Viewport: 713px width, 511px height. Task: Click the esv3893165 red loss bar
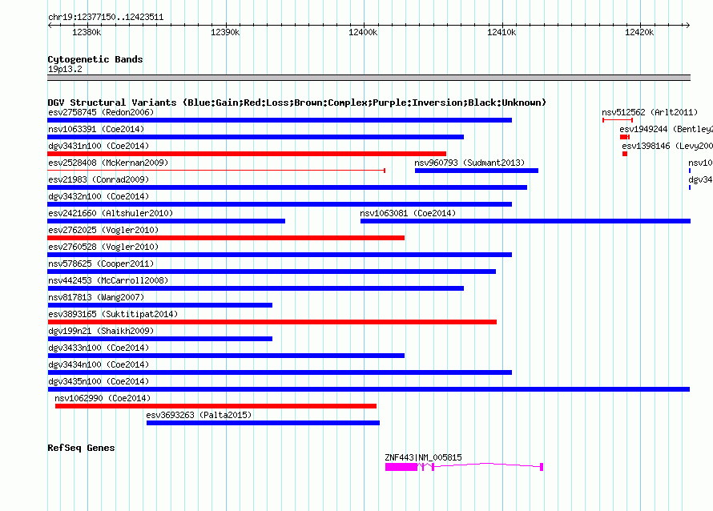coord(272,322)
